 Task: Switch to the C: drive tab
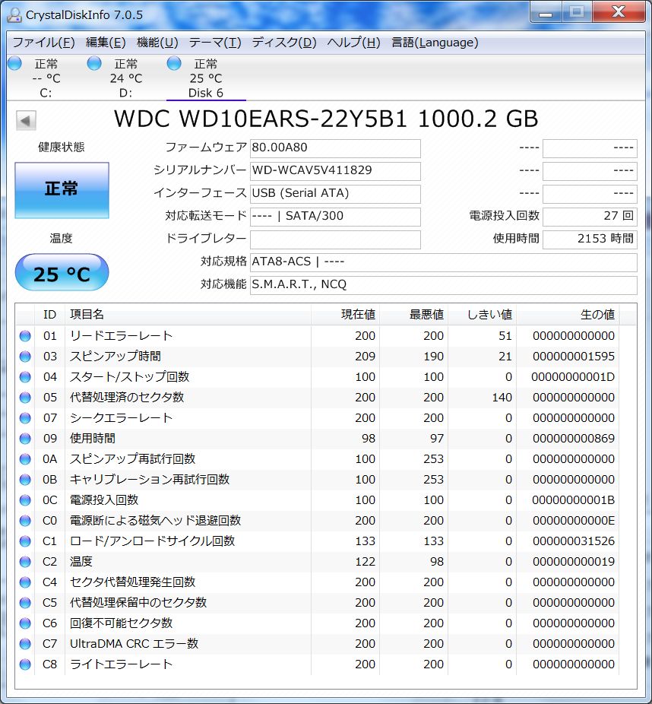[x=46, y=78]
